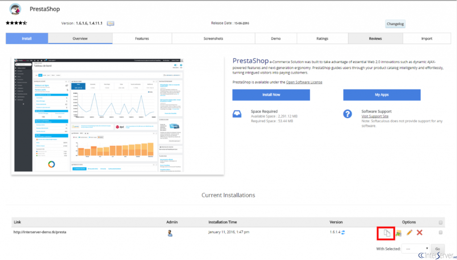Image resolution: width=457 pixels, height=260 pixels.
Task: Open the Import tab
Action: click(427, 38)
